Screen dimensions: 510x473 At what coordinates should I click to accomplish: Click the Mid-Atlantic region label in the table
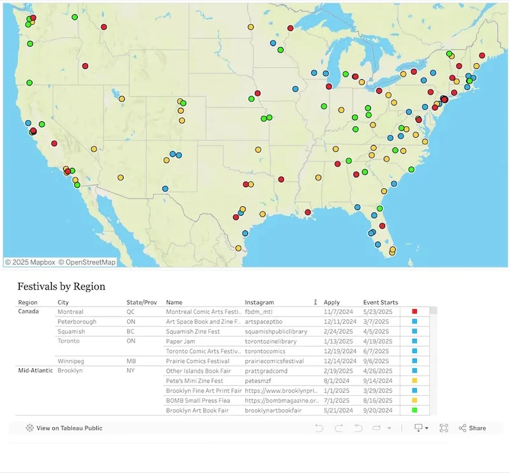click(x=33, y=370)
